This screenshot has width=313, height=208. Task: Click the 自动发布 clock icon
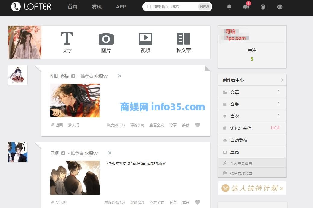click(x=225, y=141)
